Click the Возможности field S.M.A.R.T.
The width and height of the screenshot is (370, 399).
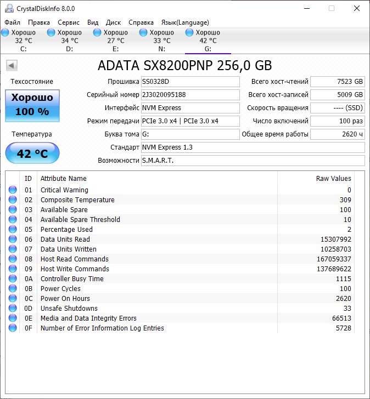[253, 161]
